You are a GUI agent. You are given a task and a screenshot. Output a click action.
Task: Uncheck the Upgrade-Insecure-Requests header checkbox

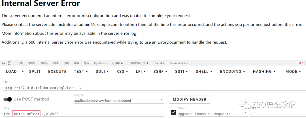pyautogui.click(x=173, y=113)
